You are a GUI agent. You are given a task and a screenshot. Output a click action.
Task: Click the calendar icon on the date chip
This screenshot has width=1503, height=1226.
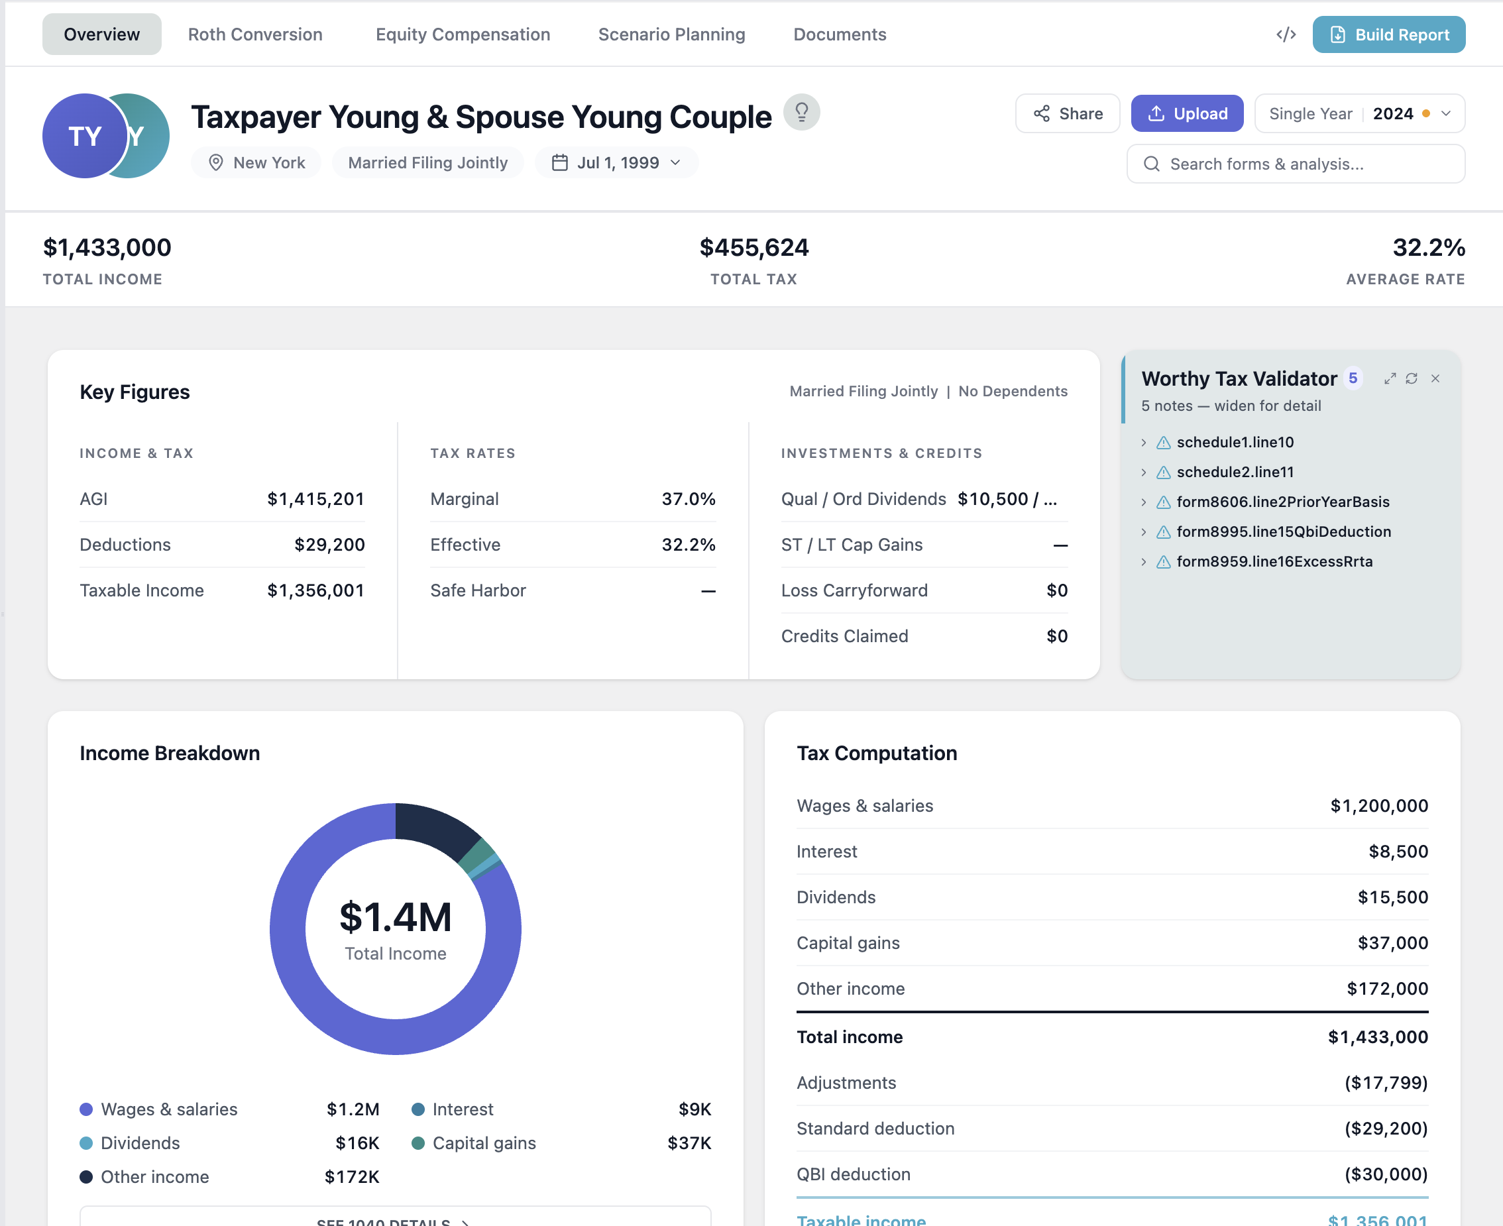pyautogui.click(x=559, y=162)
